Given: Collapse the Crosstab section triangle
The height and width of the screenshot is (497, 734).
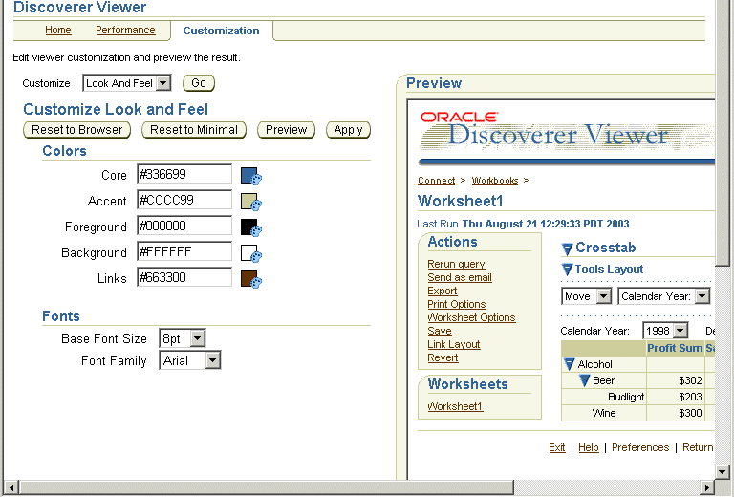Looking at the screenshot, I should pyautogui.click(x=567, y=248).
